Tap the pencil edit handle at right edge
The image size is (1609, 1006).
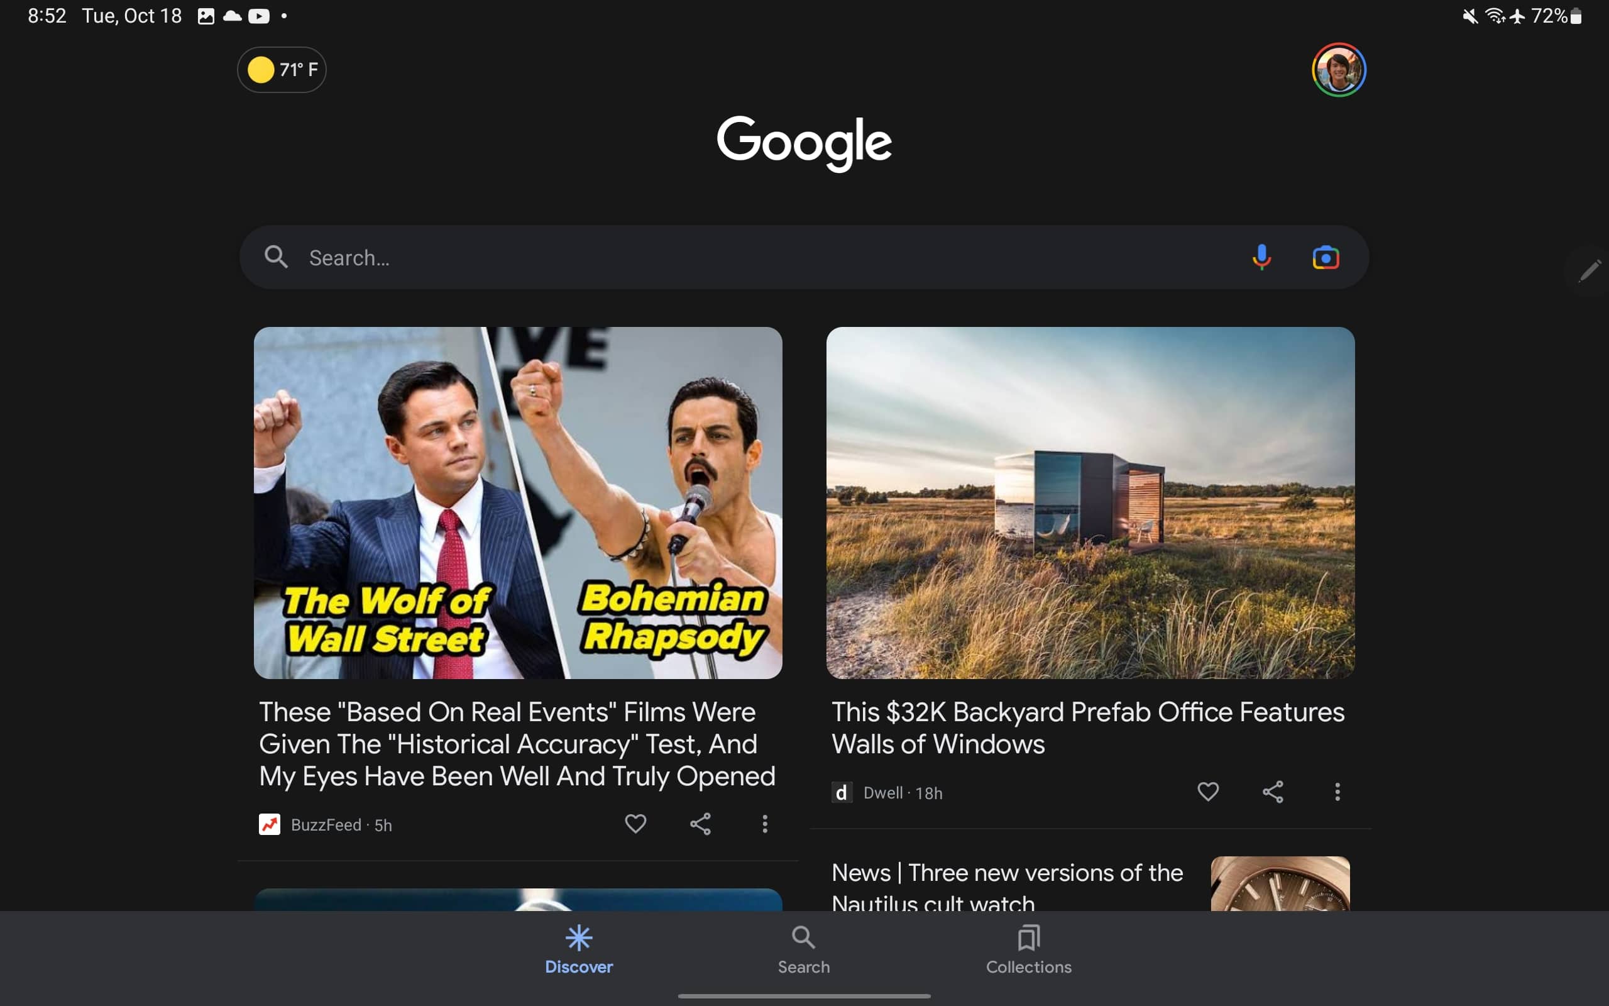pyautogui.click(x=1590, y=270)
